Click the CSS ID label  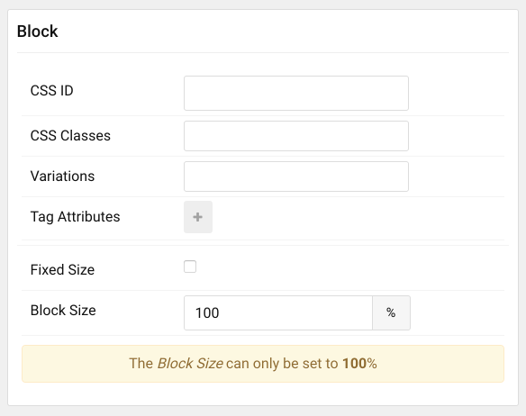pos(51,91)
